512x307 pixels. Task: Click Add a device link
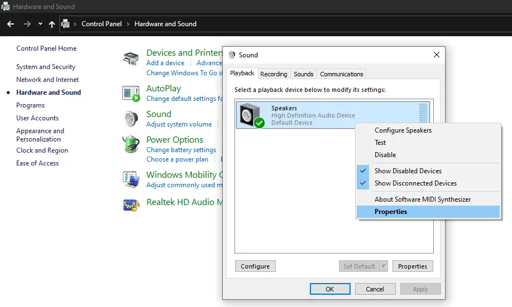(x=165, y=63)
